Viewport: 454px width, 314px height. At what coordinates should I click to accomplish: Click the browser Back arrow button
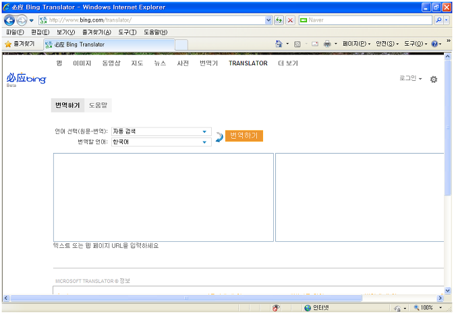pos(9,20)
